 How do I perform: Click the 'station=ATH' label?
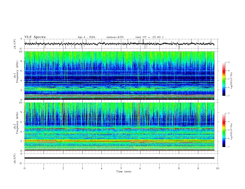pyautogui.click(x=115, y=37)
